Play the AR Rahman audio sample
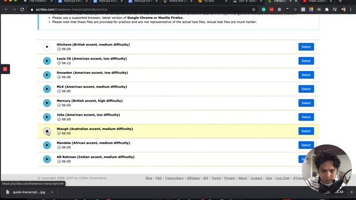This screenshot has height=200, width=356. (x=47, y=159)
